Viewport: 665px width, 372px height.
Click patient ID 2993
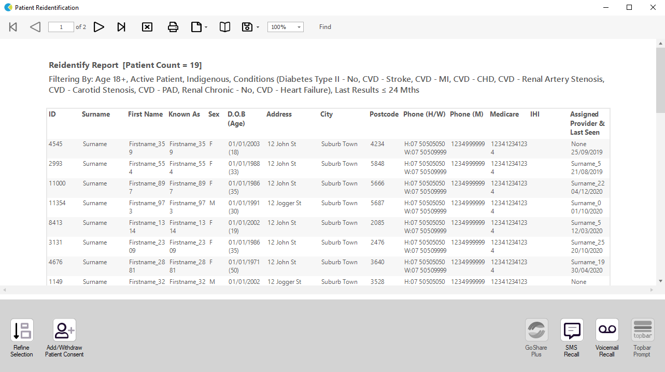(56, 164)
